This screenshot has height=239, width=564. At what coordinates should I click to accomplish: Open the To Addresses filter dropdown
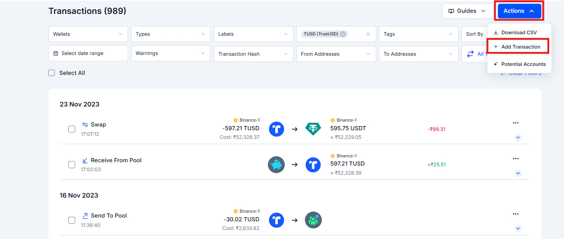(x=419, y=54)
